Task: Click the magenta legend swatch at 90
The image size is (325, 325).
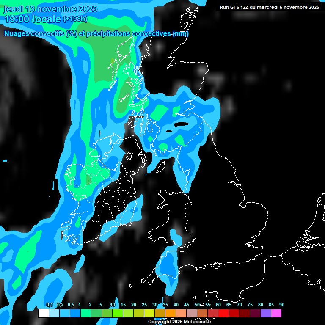Action: [276, 313]
